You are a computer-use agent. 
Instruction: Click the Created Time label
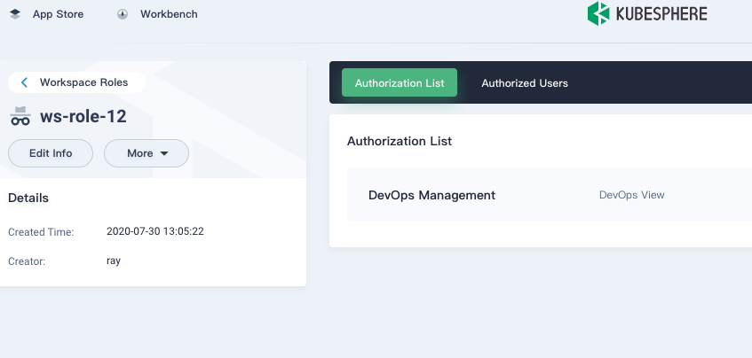(x=41, y=232)
